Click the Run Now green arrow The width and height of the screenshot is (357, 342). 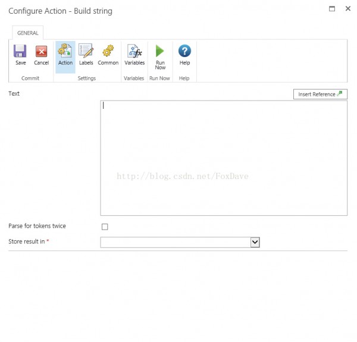160,51
